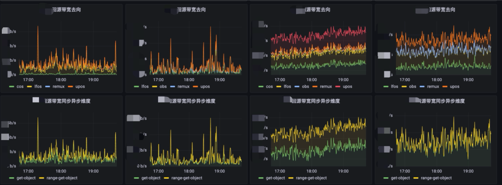Open color picker from yellow range-get-object swatch, third bottom panel

click(x=291, y=178)
